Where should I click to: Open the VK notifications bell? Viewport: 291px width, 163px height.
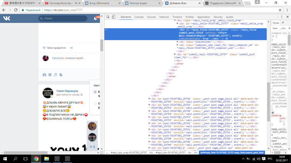(x=96, y=18)
